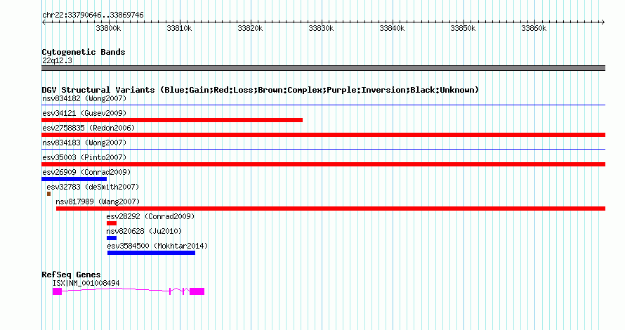625x330 pixels.
Task: Click the nsv817989 (Wang2007) label
Action: click(98, 202)
